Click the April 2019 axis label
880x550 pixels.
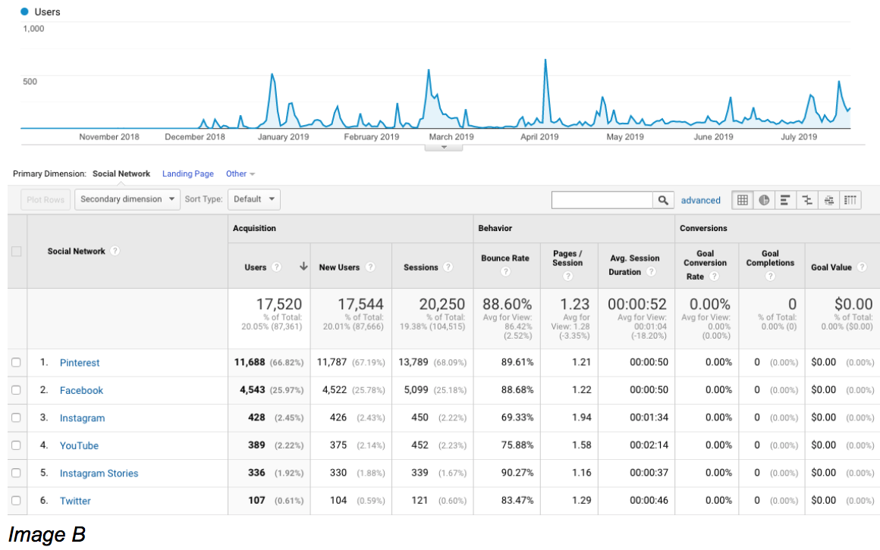click(x=539, y=137)
